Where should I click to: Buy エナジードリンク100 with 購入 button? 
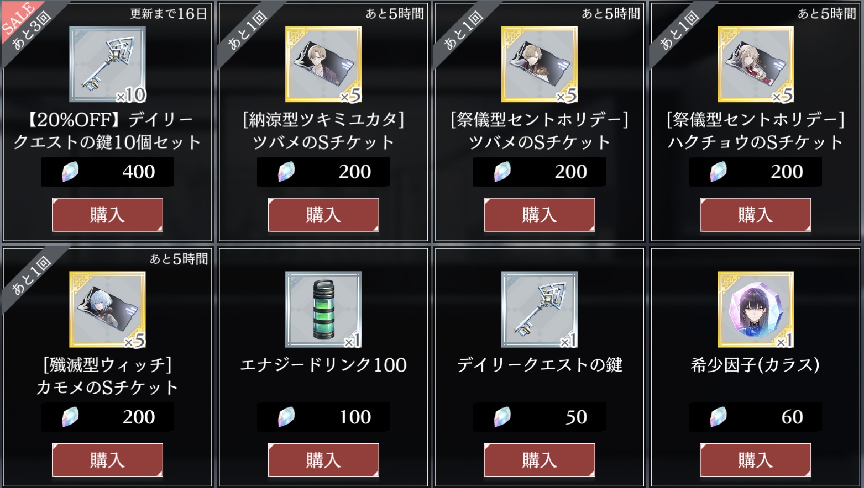[323, 460]
